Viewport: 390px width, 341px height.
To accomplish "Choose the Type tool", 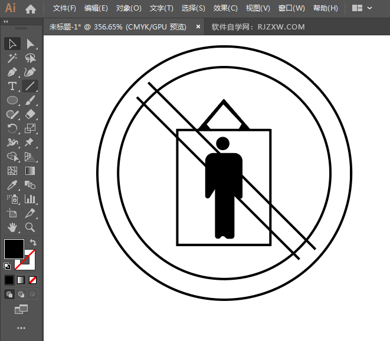I will pos(12,86).
